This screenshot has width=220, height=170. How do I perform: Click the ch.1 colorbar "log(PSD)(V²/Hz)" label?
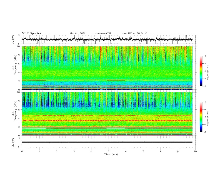(x=208, y=72)
